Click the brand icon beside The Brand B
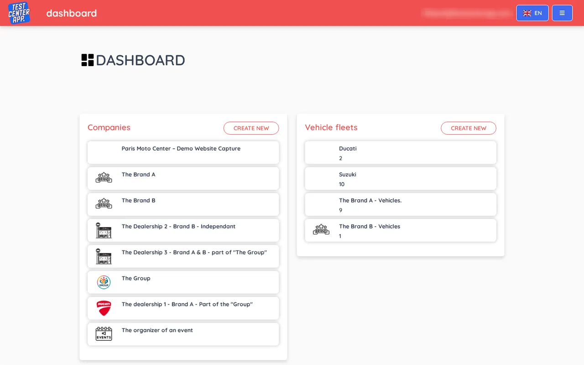 104,204
